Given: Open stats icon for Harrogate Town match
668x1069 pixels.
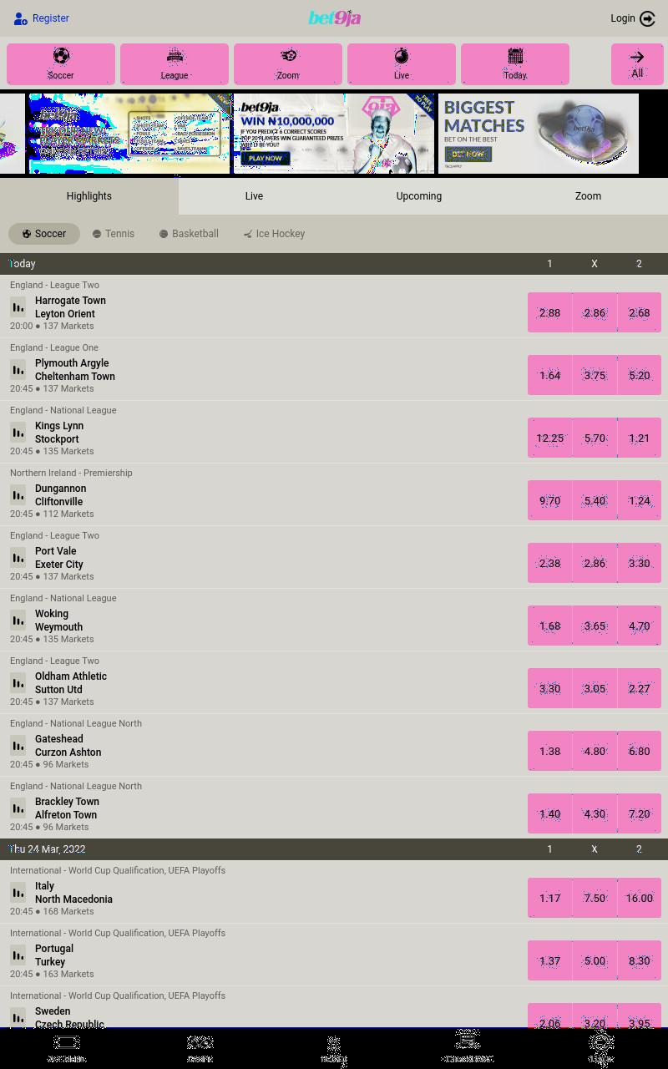Looking at the screenshot, I should point(18,307).
